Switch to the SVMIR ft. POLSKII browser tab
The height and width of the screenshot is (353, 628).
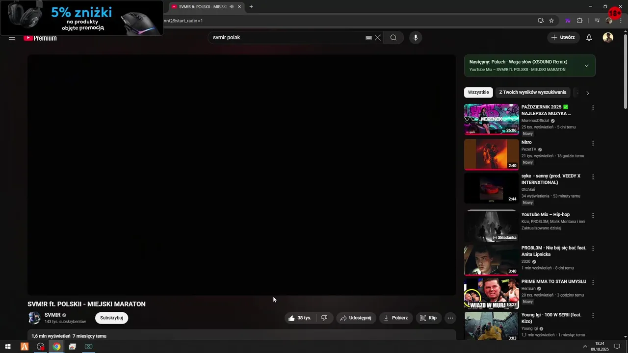point(202,7)
